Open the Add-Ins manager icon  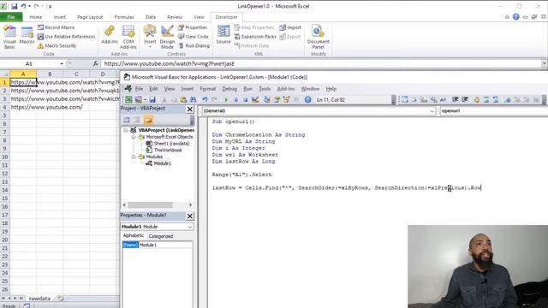click(x=110, y=34)
